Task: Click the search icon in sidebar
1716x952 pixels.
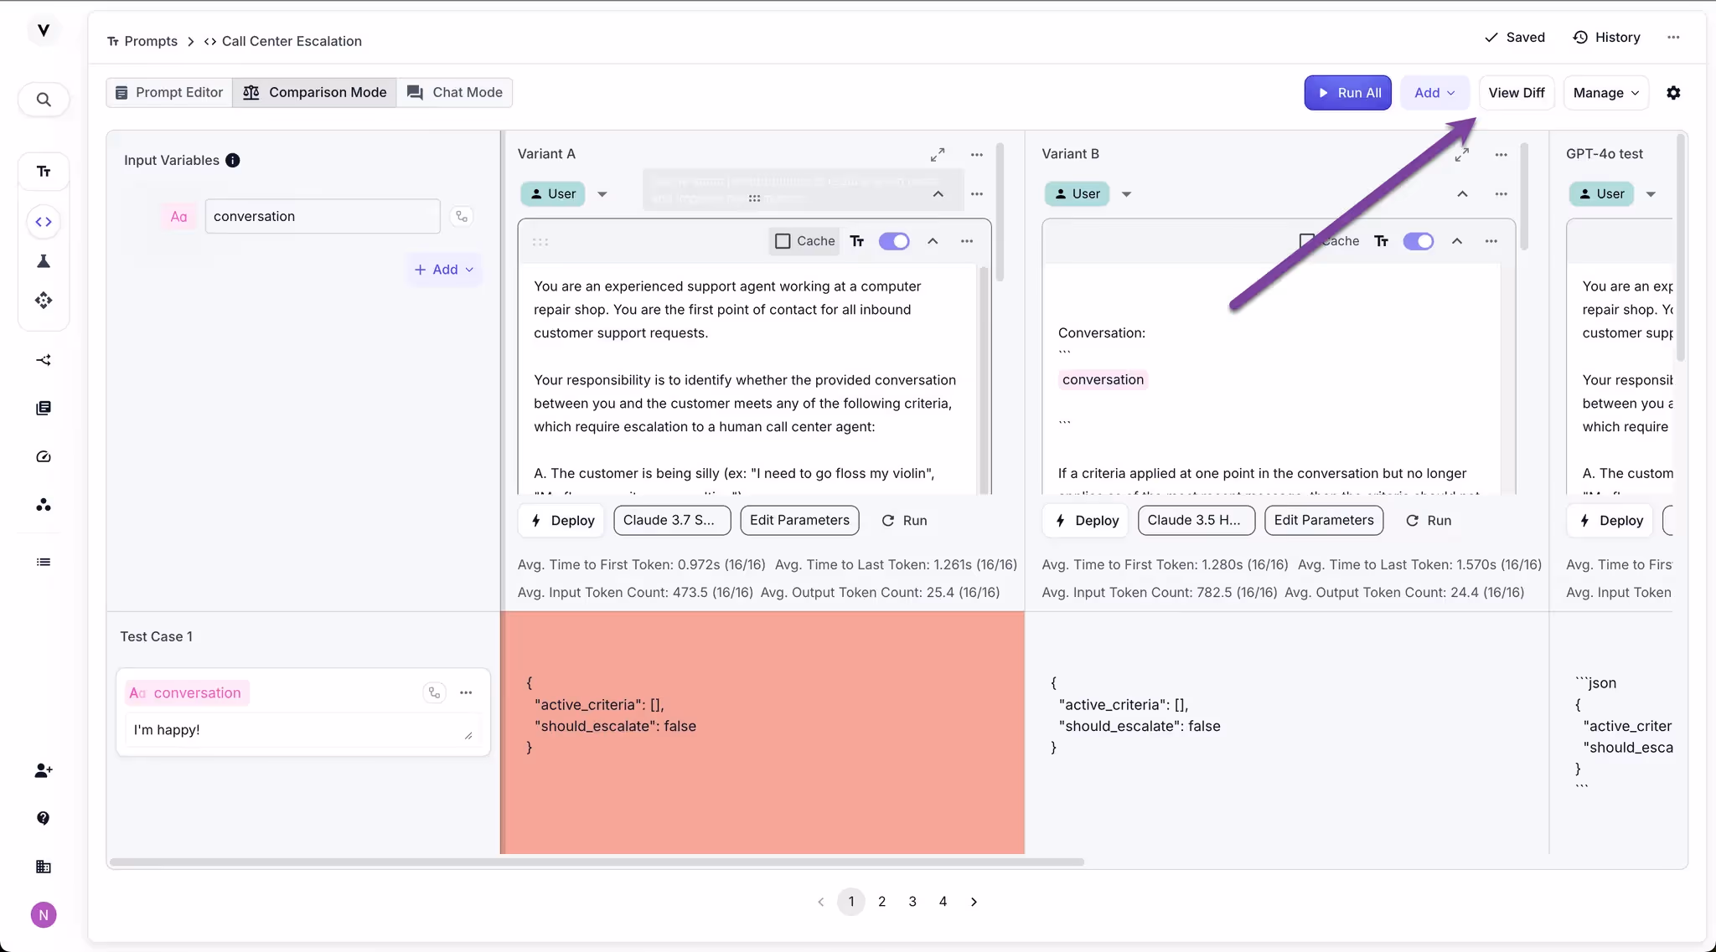Action: (x=44, y=100)
